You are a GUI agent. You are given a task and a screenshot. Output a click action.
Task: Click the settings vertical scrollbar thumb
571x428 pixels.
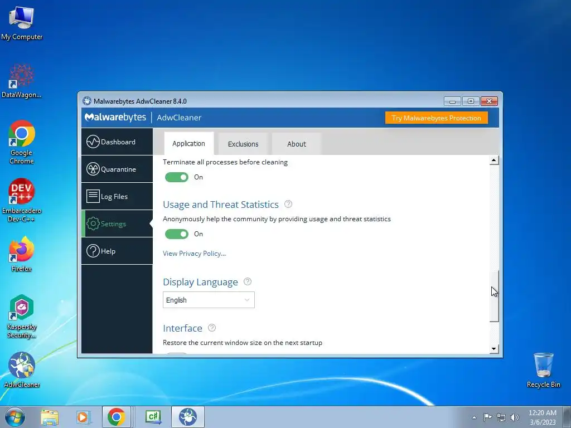coord(494,296)
